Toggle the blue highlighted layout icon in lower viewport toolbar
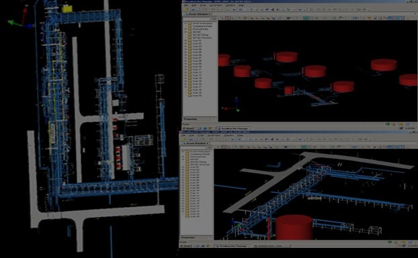Viewport: 418px width, 258px height. pos(390,146)
